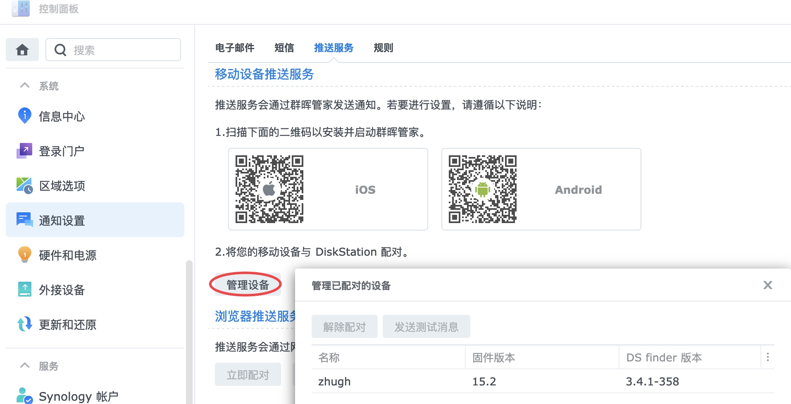Image resolution: width=791 pixels, height=404 pixels.
Task: Click the 发送测试消息 button
Action: tap(426, 327)
